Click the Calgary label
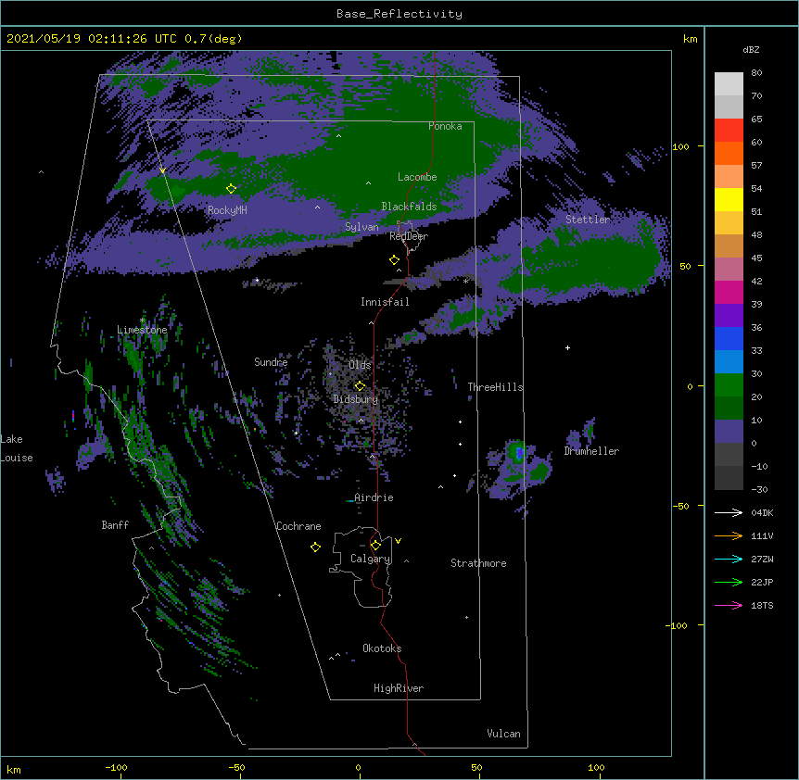799x780 pixels. click(371, 559)
